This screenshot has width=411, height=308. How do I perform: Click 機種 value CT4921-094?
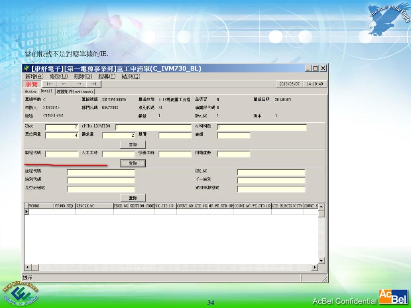point(53,116)
